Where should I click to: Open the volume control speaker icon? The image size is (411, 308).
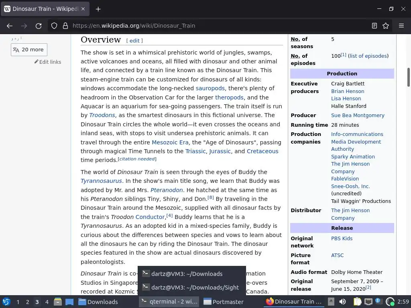click(342, 302)
